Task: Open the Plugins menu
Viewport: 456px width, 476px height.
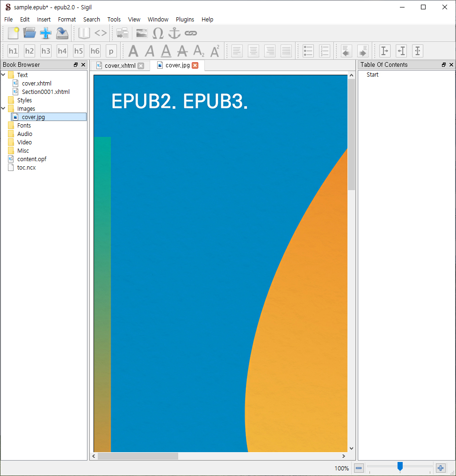Action: coord(185,20)
